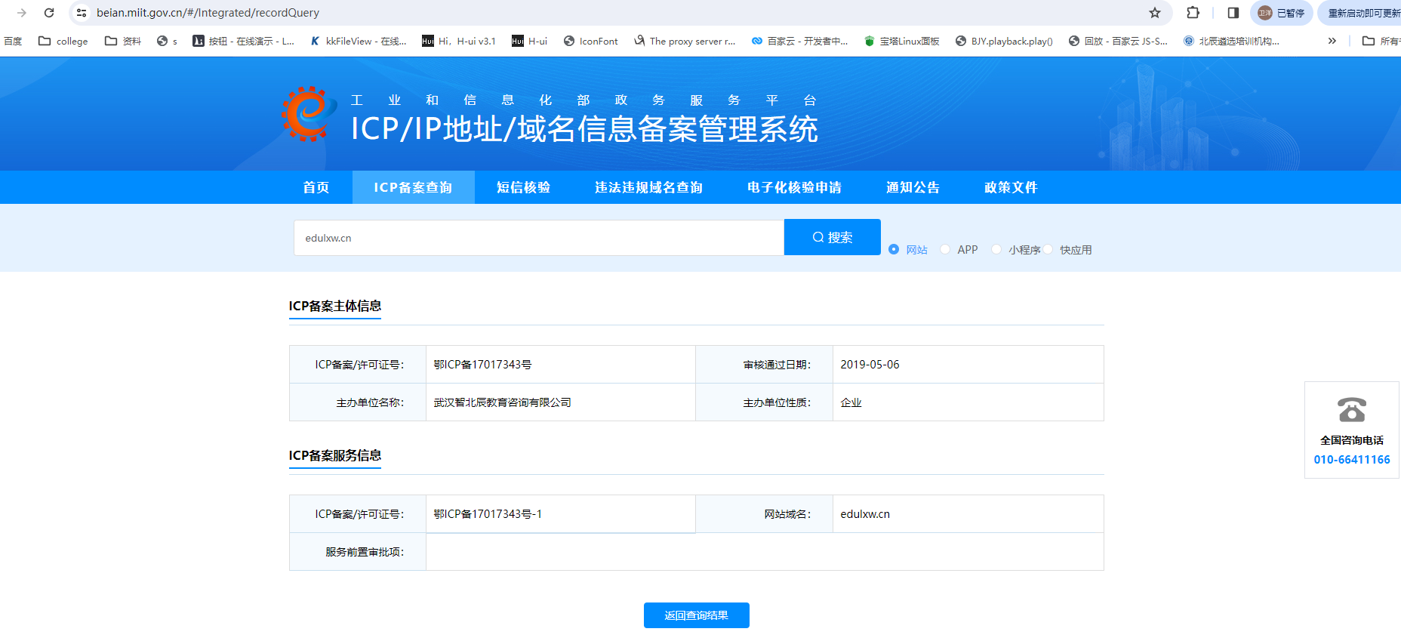
Task: Click the telephone icon in consultation widget
Action: click(x=1352, y=410)
